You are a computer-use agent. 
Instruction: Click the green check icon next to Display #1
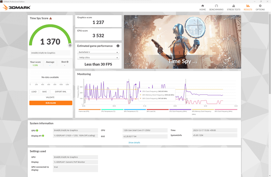(x=43, y=136)
